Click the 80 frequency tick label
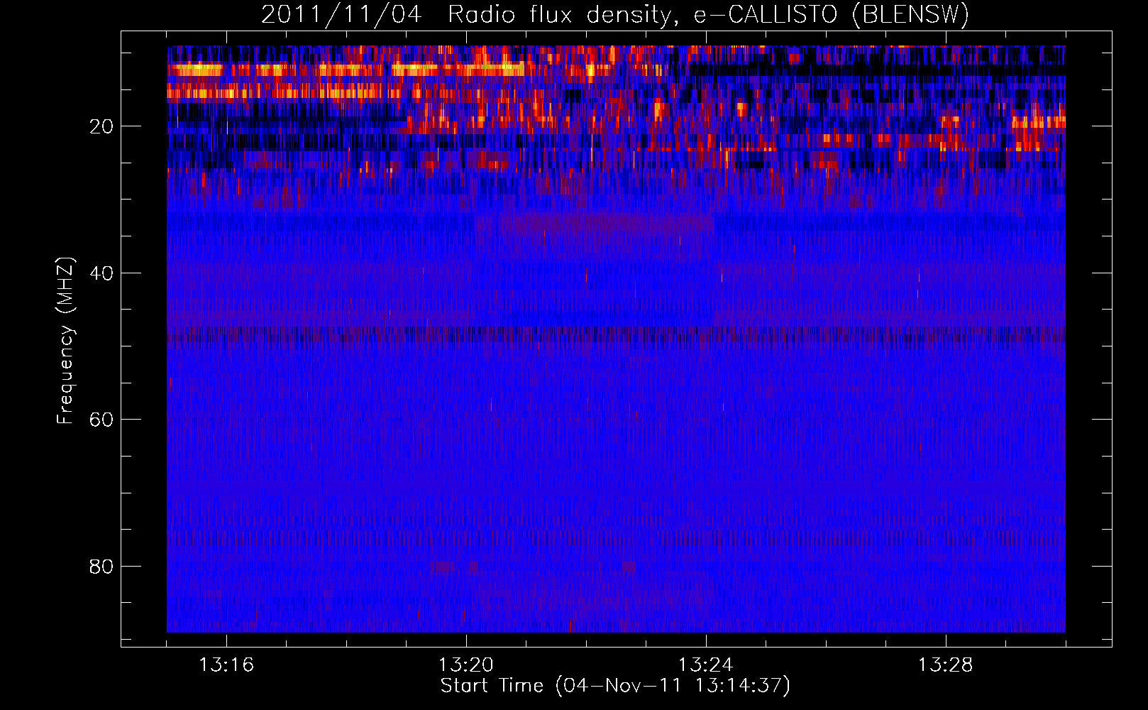The width and height of the screenshot is (1148, 710). [x=101, y=567]
